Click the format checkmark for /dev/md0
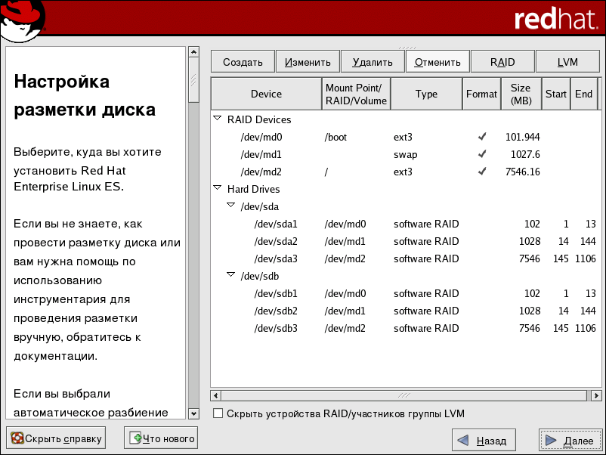The width and height of the screenshot is (606, 455). click(481, 137)
